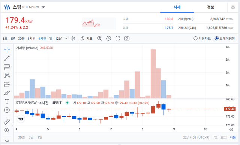Image resolution: width=240 pixels, height=145 pixels.
Task: Click the 지표 indicators label
Action: [89, 38]
